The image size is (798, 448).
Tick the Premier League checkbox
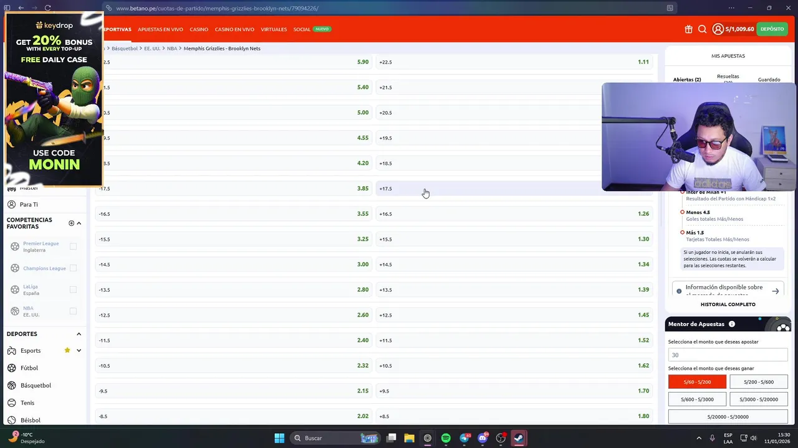tap(73, 246)
